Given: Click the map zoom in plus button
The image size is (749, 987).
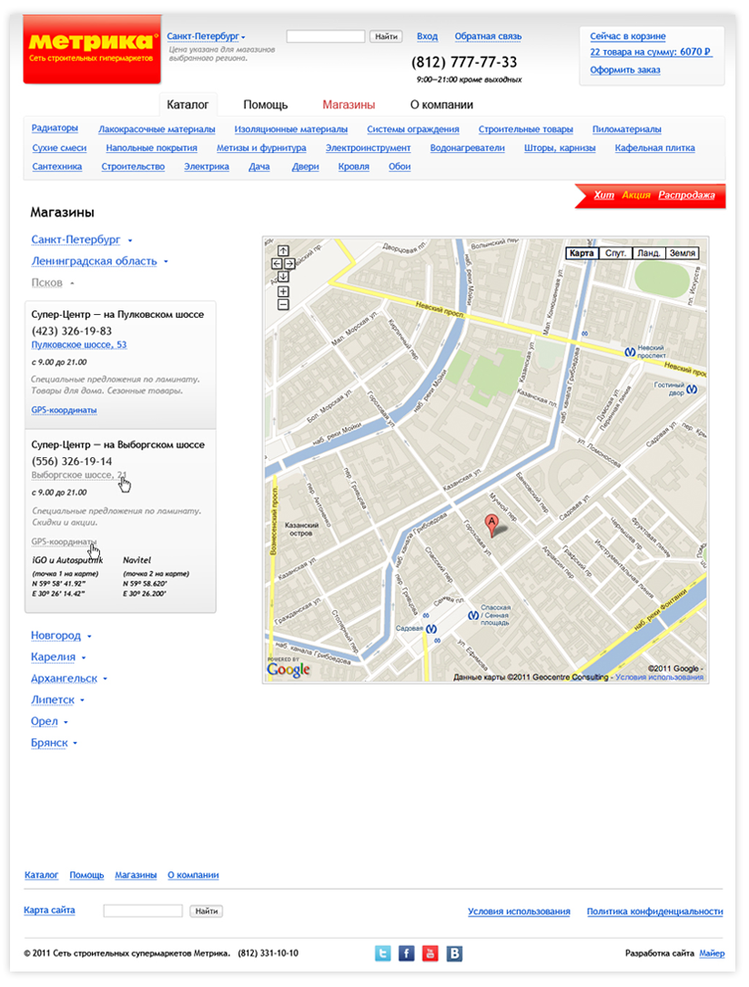Looking at the screenshot, I should [283, 291].
